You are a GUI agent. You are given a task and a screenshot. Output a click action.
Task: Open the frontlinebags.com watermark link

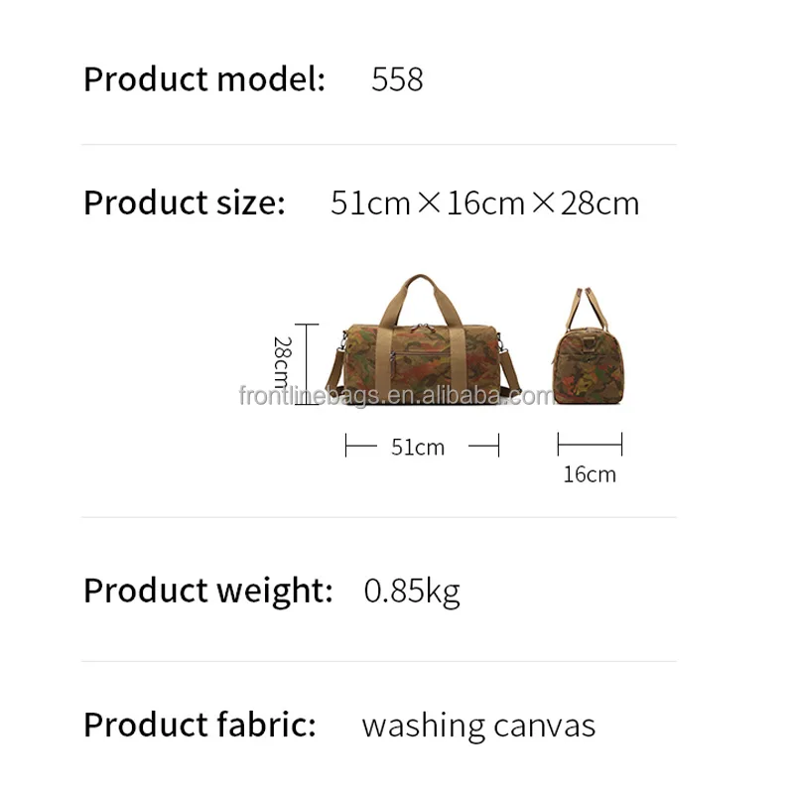pos(397,397)
